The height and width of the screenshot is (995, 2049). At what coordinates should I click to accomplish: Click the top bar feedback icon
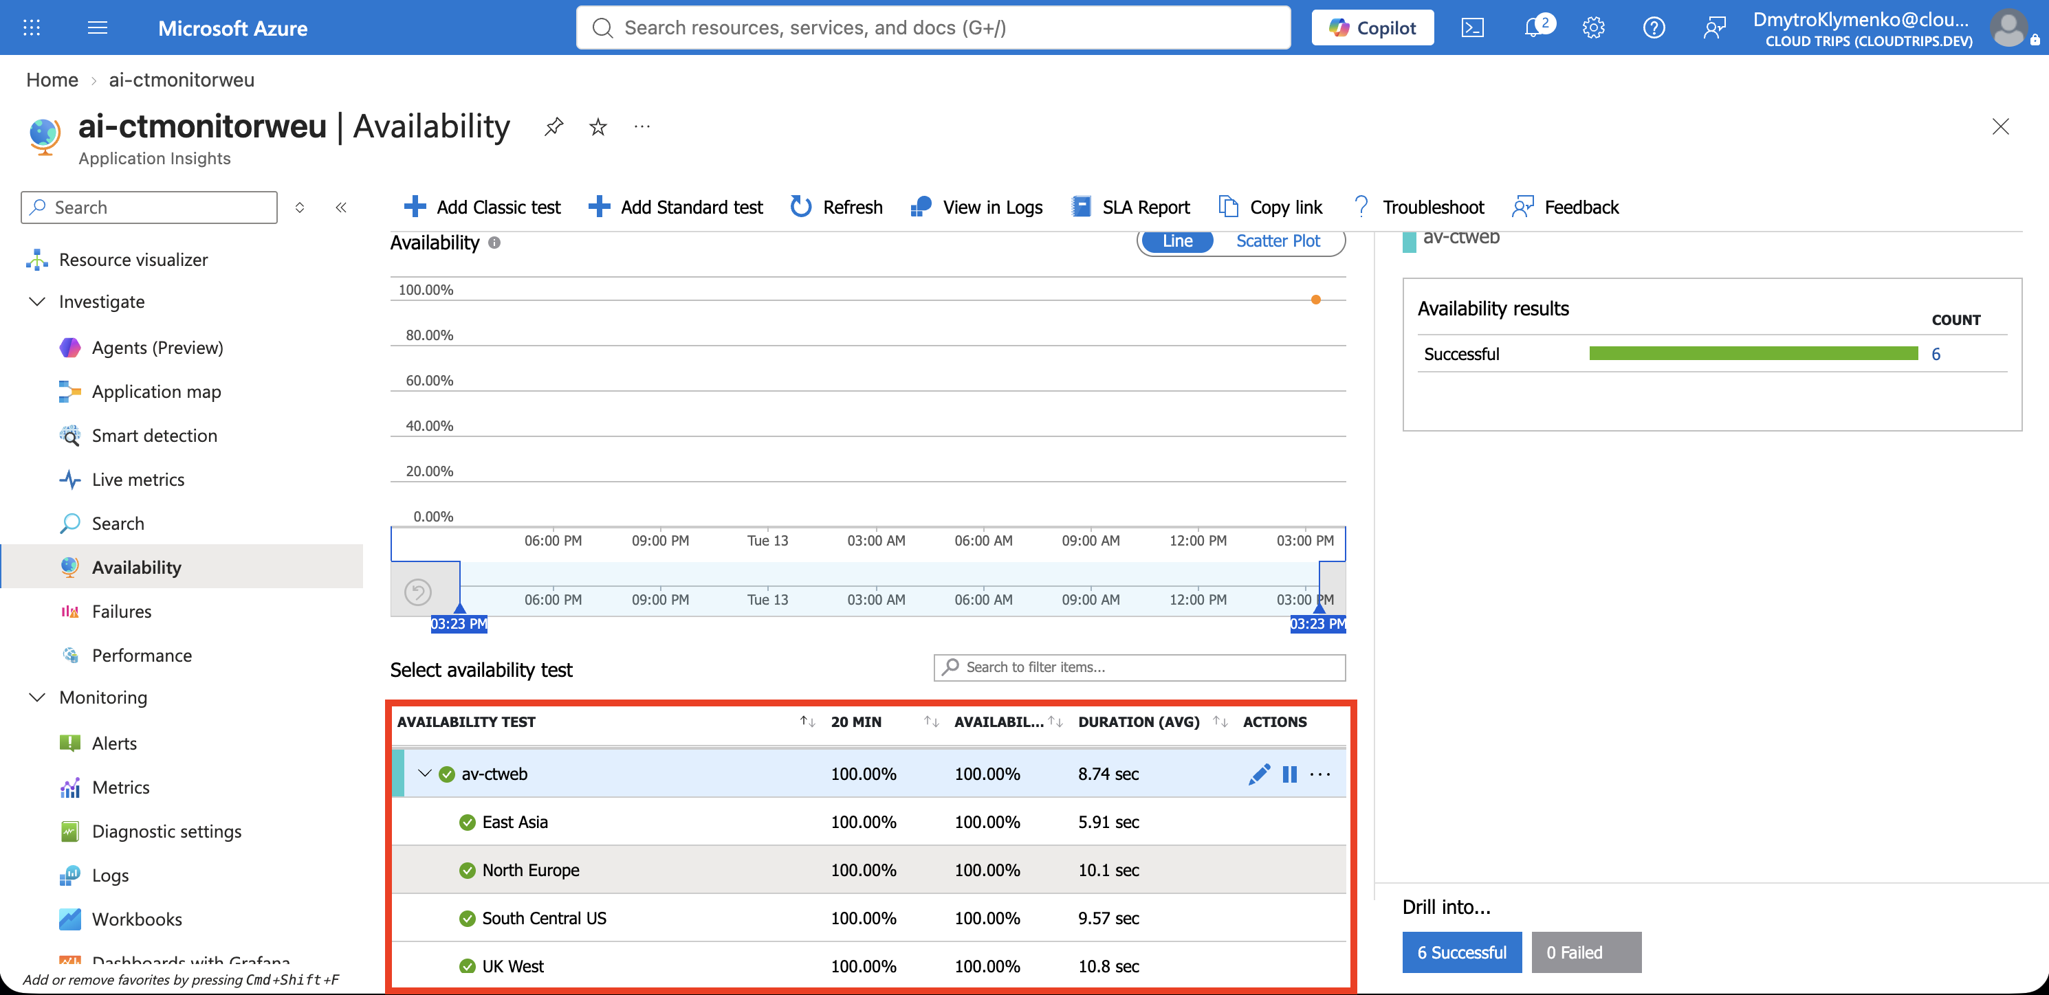(1714, 27)
